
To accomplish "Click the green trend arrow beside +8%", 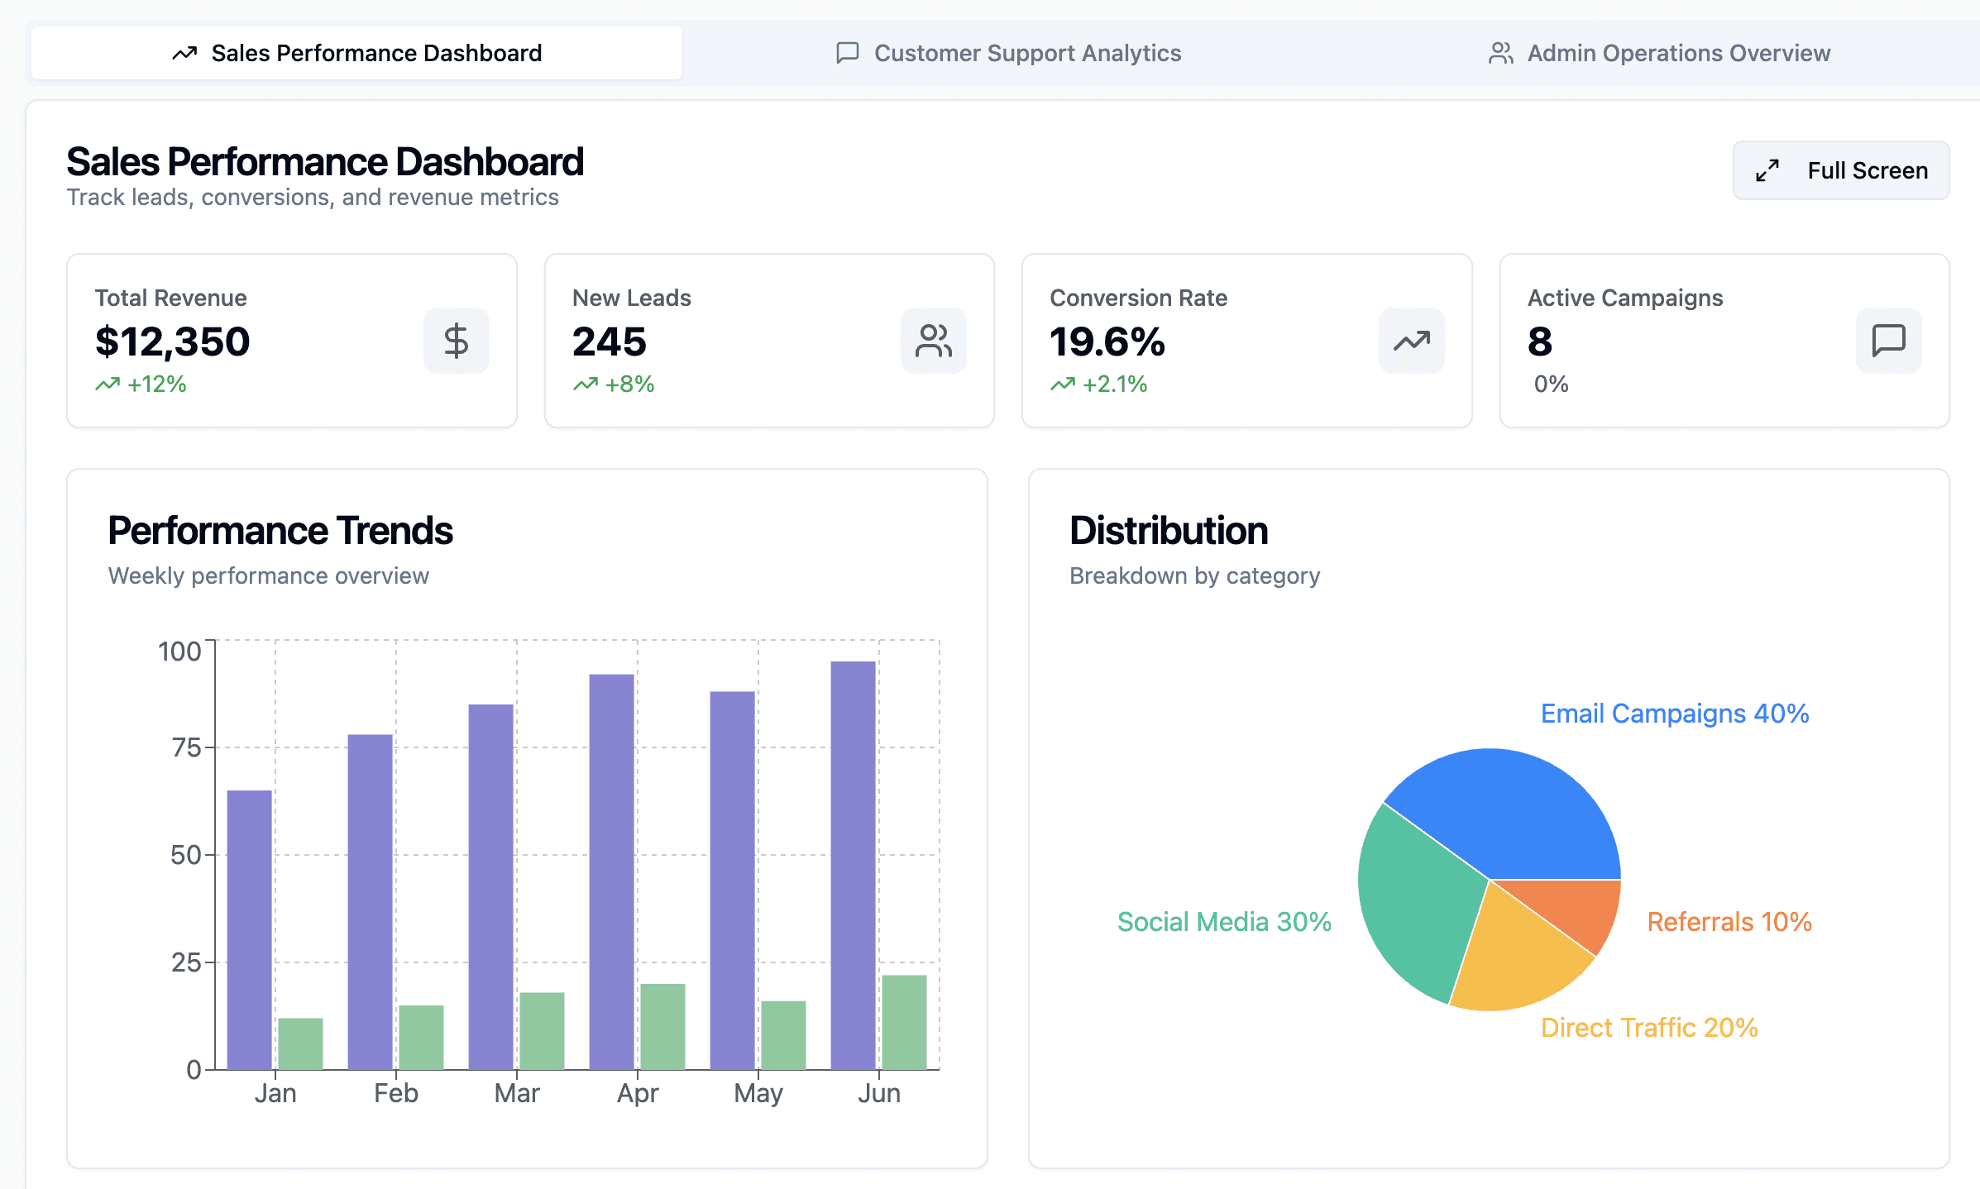I will tap(586, 384).
